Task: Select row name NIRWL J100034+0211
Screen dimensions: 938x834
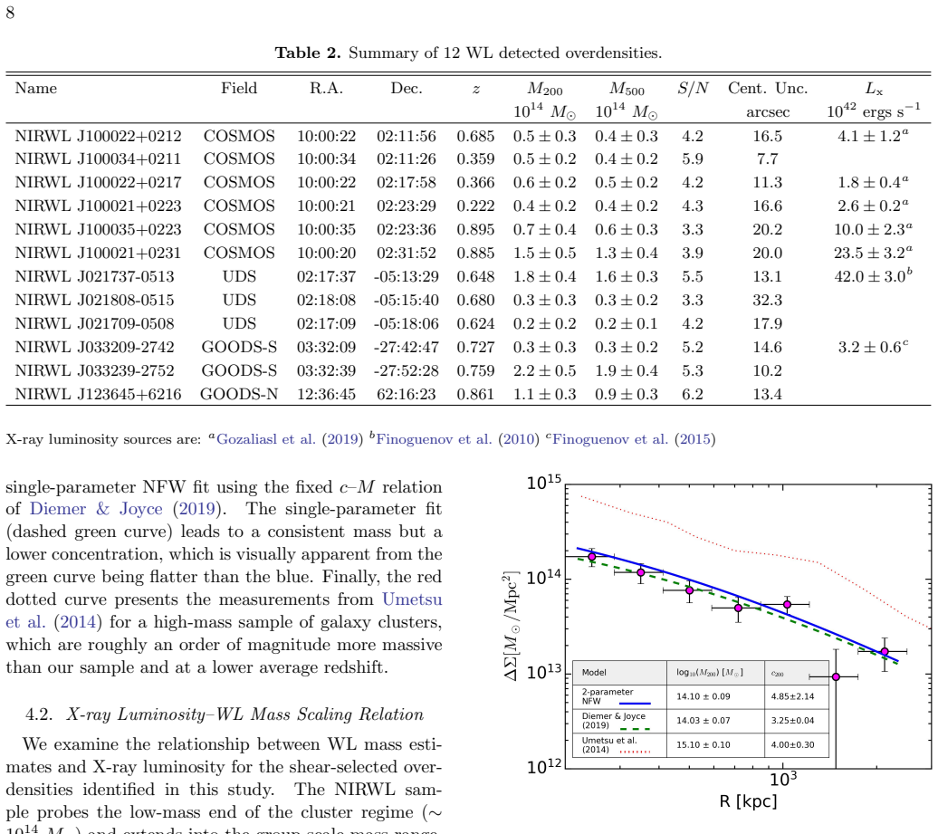Action: 98,159
